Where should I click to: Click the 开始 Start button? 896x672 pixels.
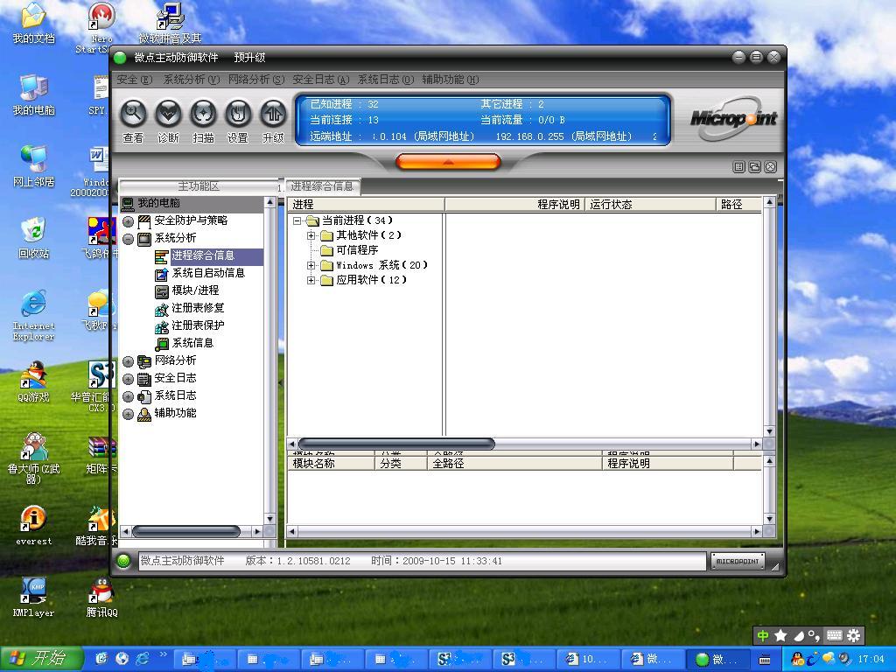coord(40,659)
